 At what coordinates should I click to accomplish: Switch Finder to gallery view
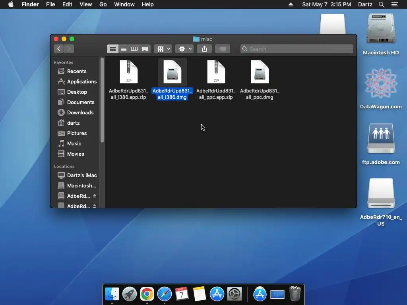145,49
